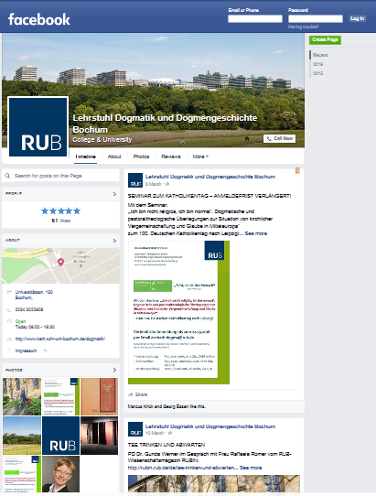Open the dark red interior photo thumbnail

(100, 436)
